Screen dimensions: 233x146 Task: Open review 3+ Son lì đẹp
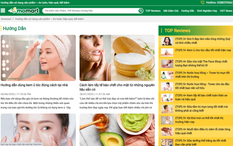tap(203, 41)
